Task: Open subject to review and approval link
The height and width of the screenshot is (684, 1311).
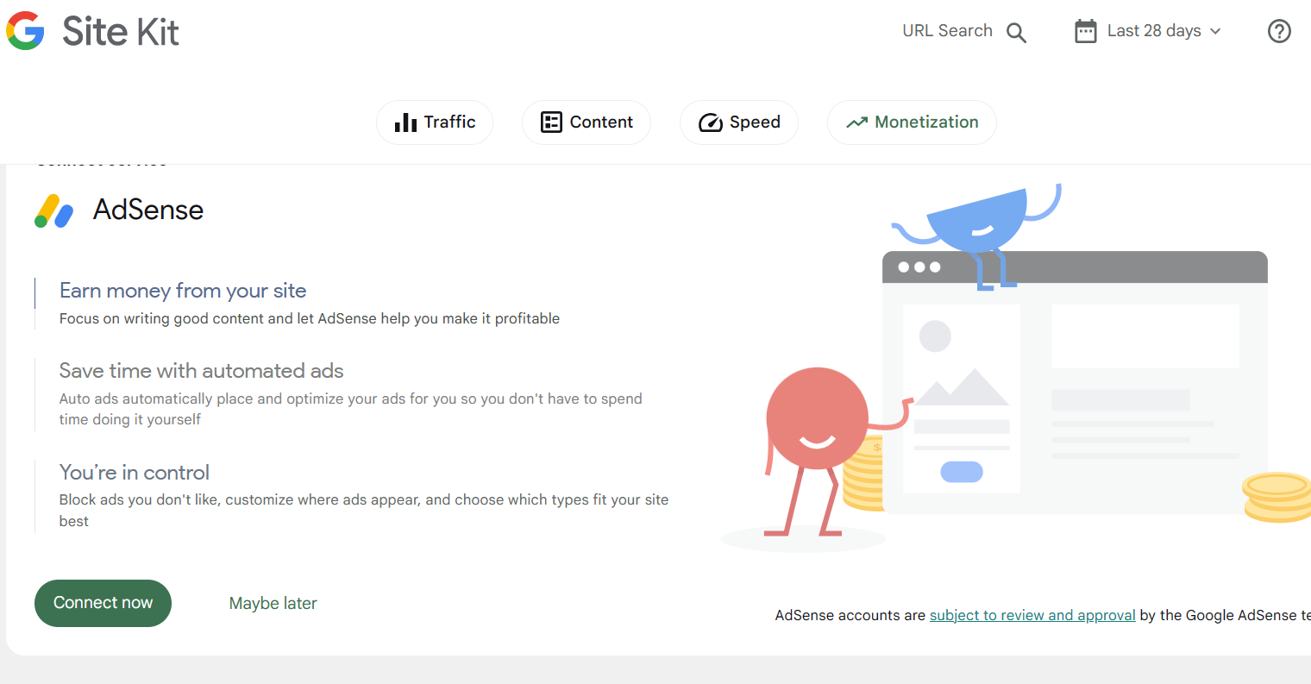Action: [x=1032, y=615]
